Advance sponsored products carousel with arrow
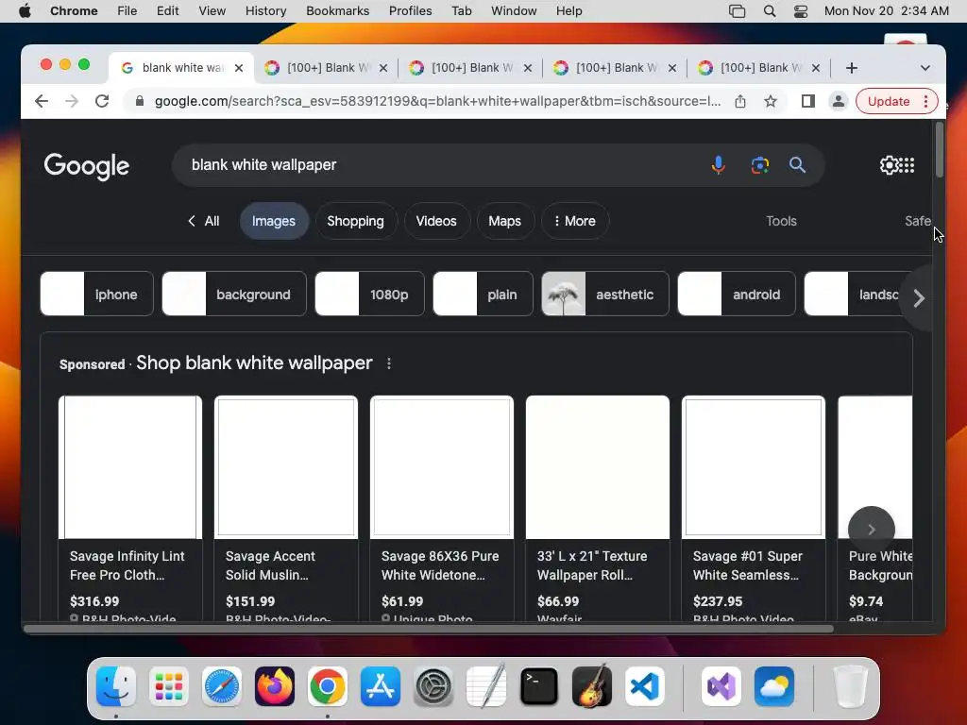This screenshot has width=967, height=725. (x=872, y=529)
